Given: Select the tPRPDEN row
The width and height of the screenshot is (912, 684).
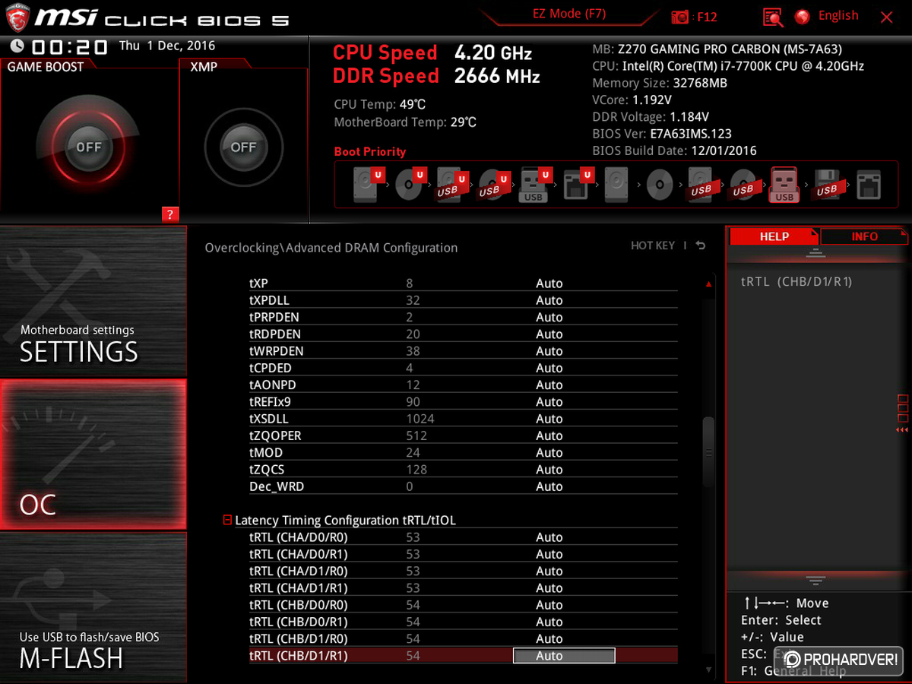Looking at the screenshot, I should [463, 317].
